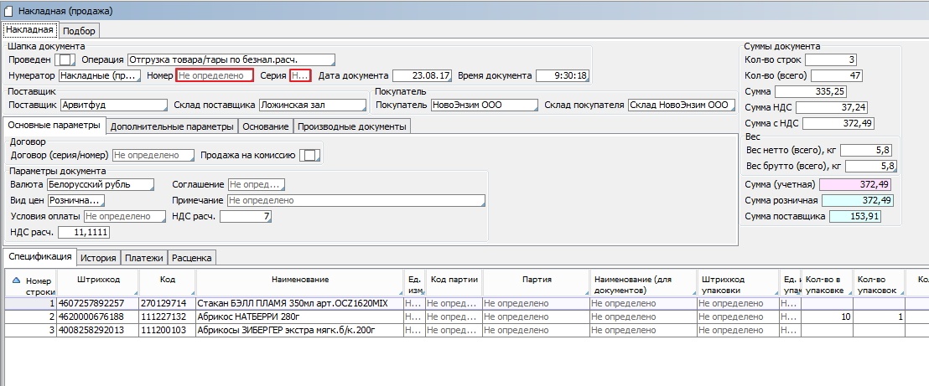Viewport: 929px width, 386px height.
Task: Click the sort arrow in Номер строки header
Action: [18, 280]
